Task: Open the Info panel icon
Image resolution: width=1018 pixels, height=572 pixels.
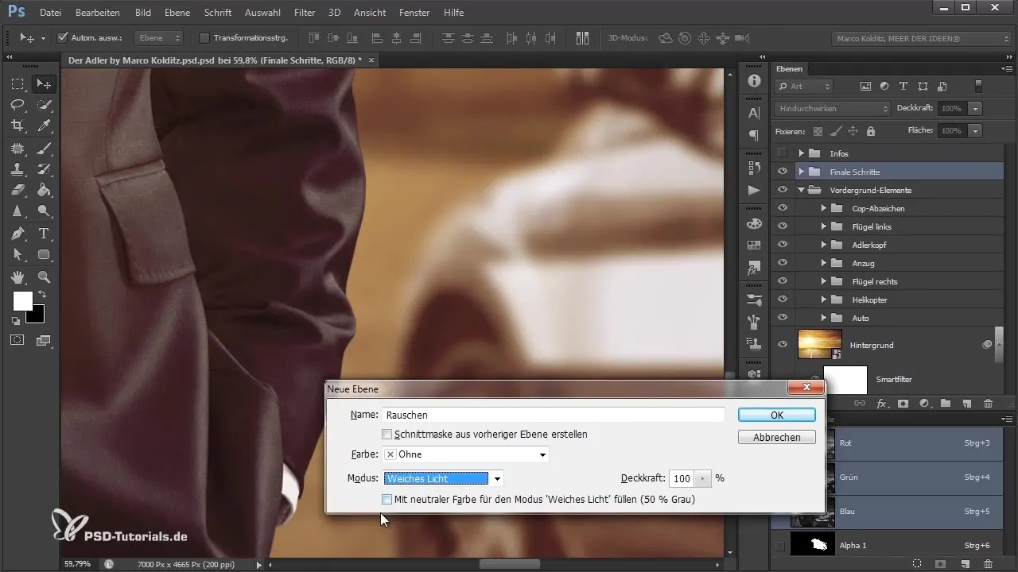Action: 754,82
